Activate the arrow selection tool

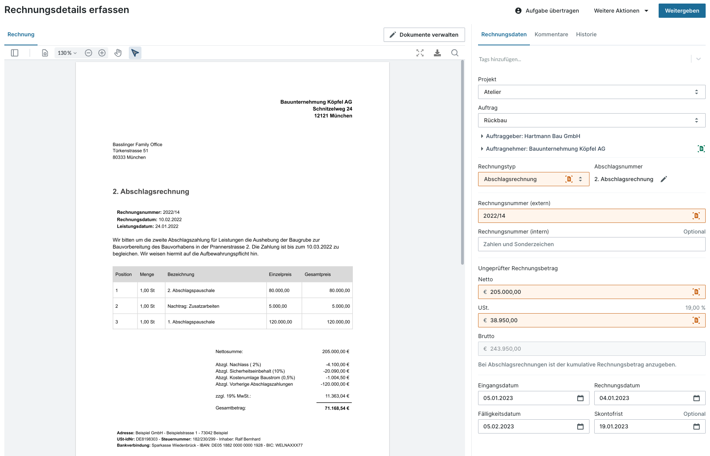click(x=135, y=53)
